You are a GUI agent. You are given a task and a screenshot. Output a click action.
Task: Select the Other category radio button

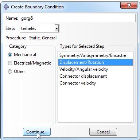click(10, 71)
